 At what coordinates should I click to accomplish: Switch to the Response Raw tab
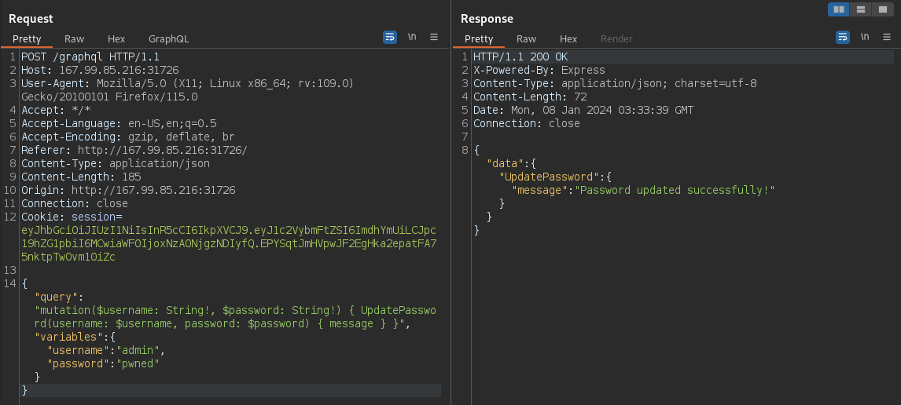[x=526, y=39]
